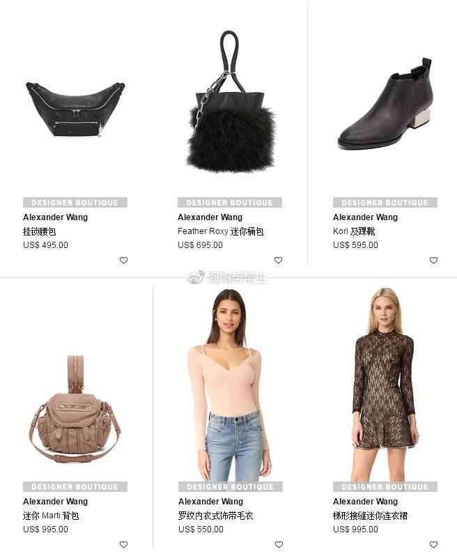The width and height of the screenshot is (457, 556).
Task: Add the Kori 及踝靴 to favorites
Action: [433, 261]
